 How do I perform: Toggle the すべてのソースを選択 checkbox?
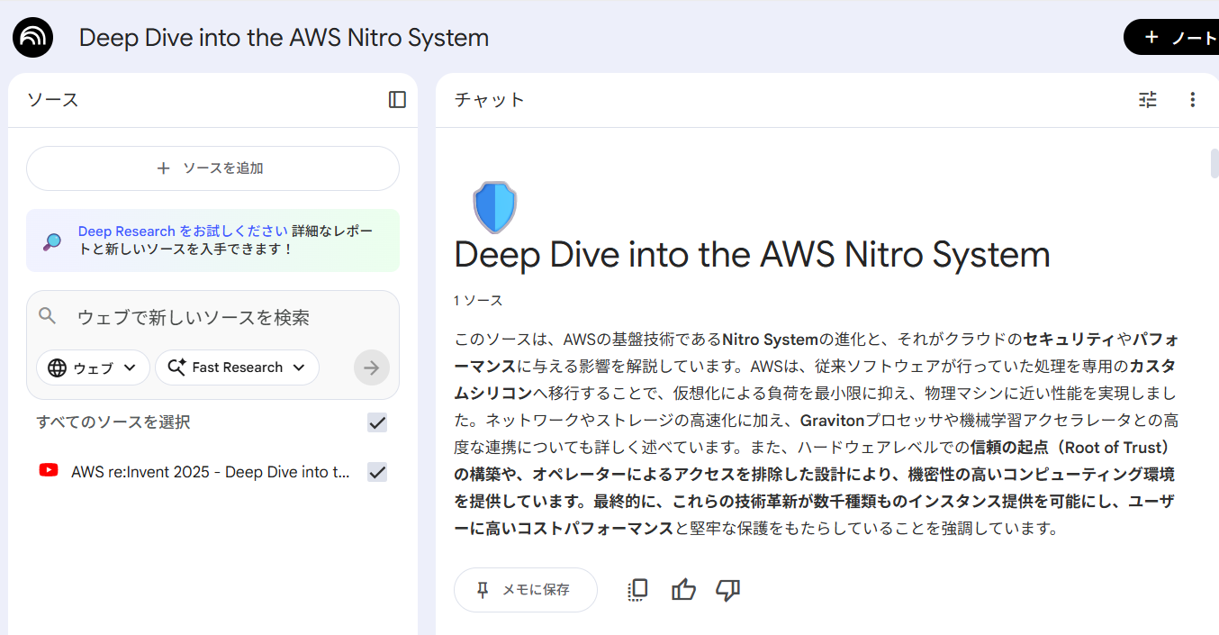[x=377, y=422]
